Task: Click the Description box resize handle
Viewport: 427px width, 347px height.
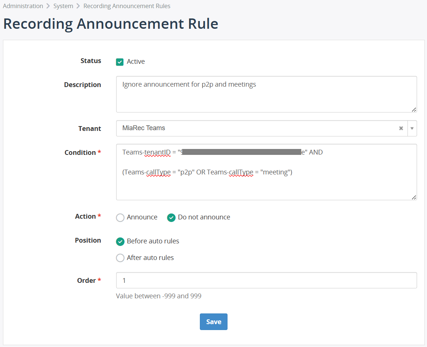Action: (x=414, y=109)
